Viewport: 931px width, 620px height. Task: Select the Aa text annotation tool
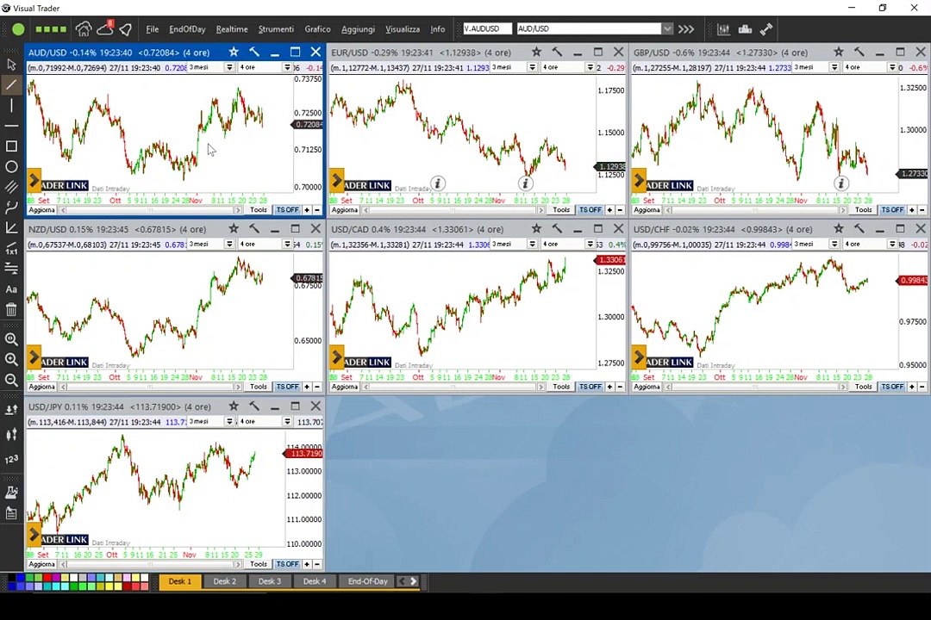click(11, 289)
